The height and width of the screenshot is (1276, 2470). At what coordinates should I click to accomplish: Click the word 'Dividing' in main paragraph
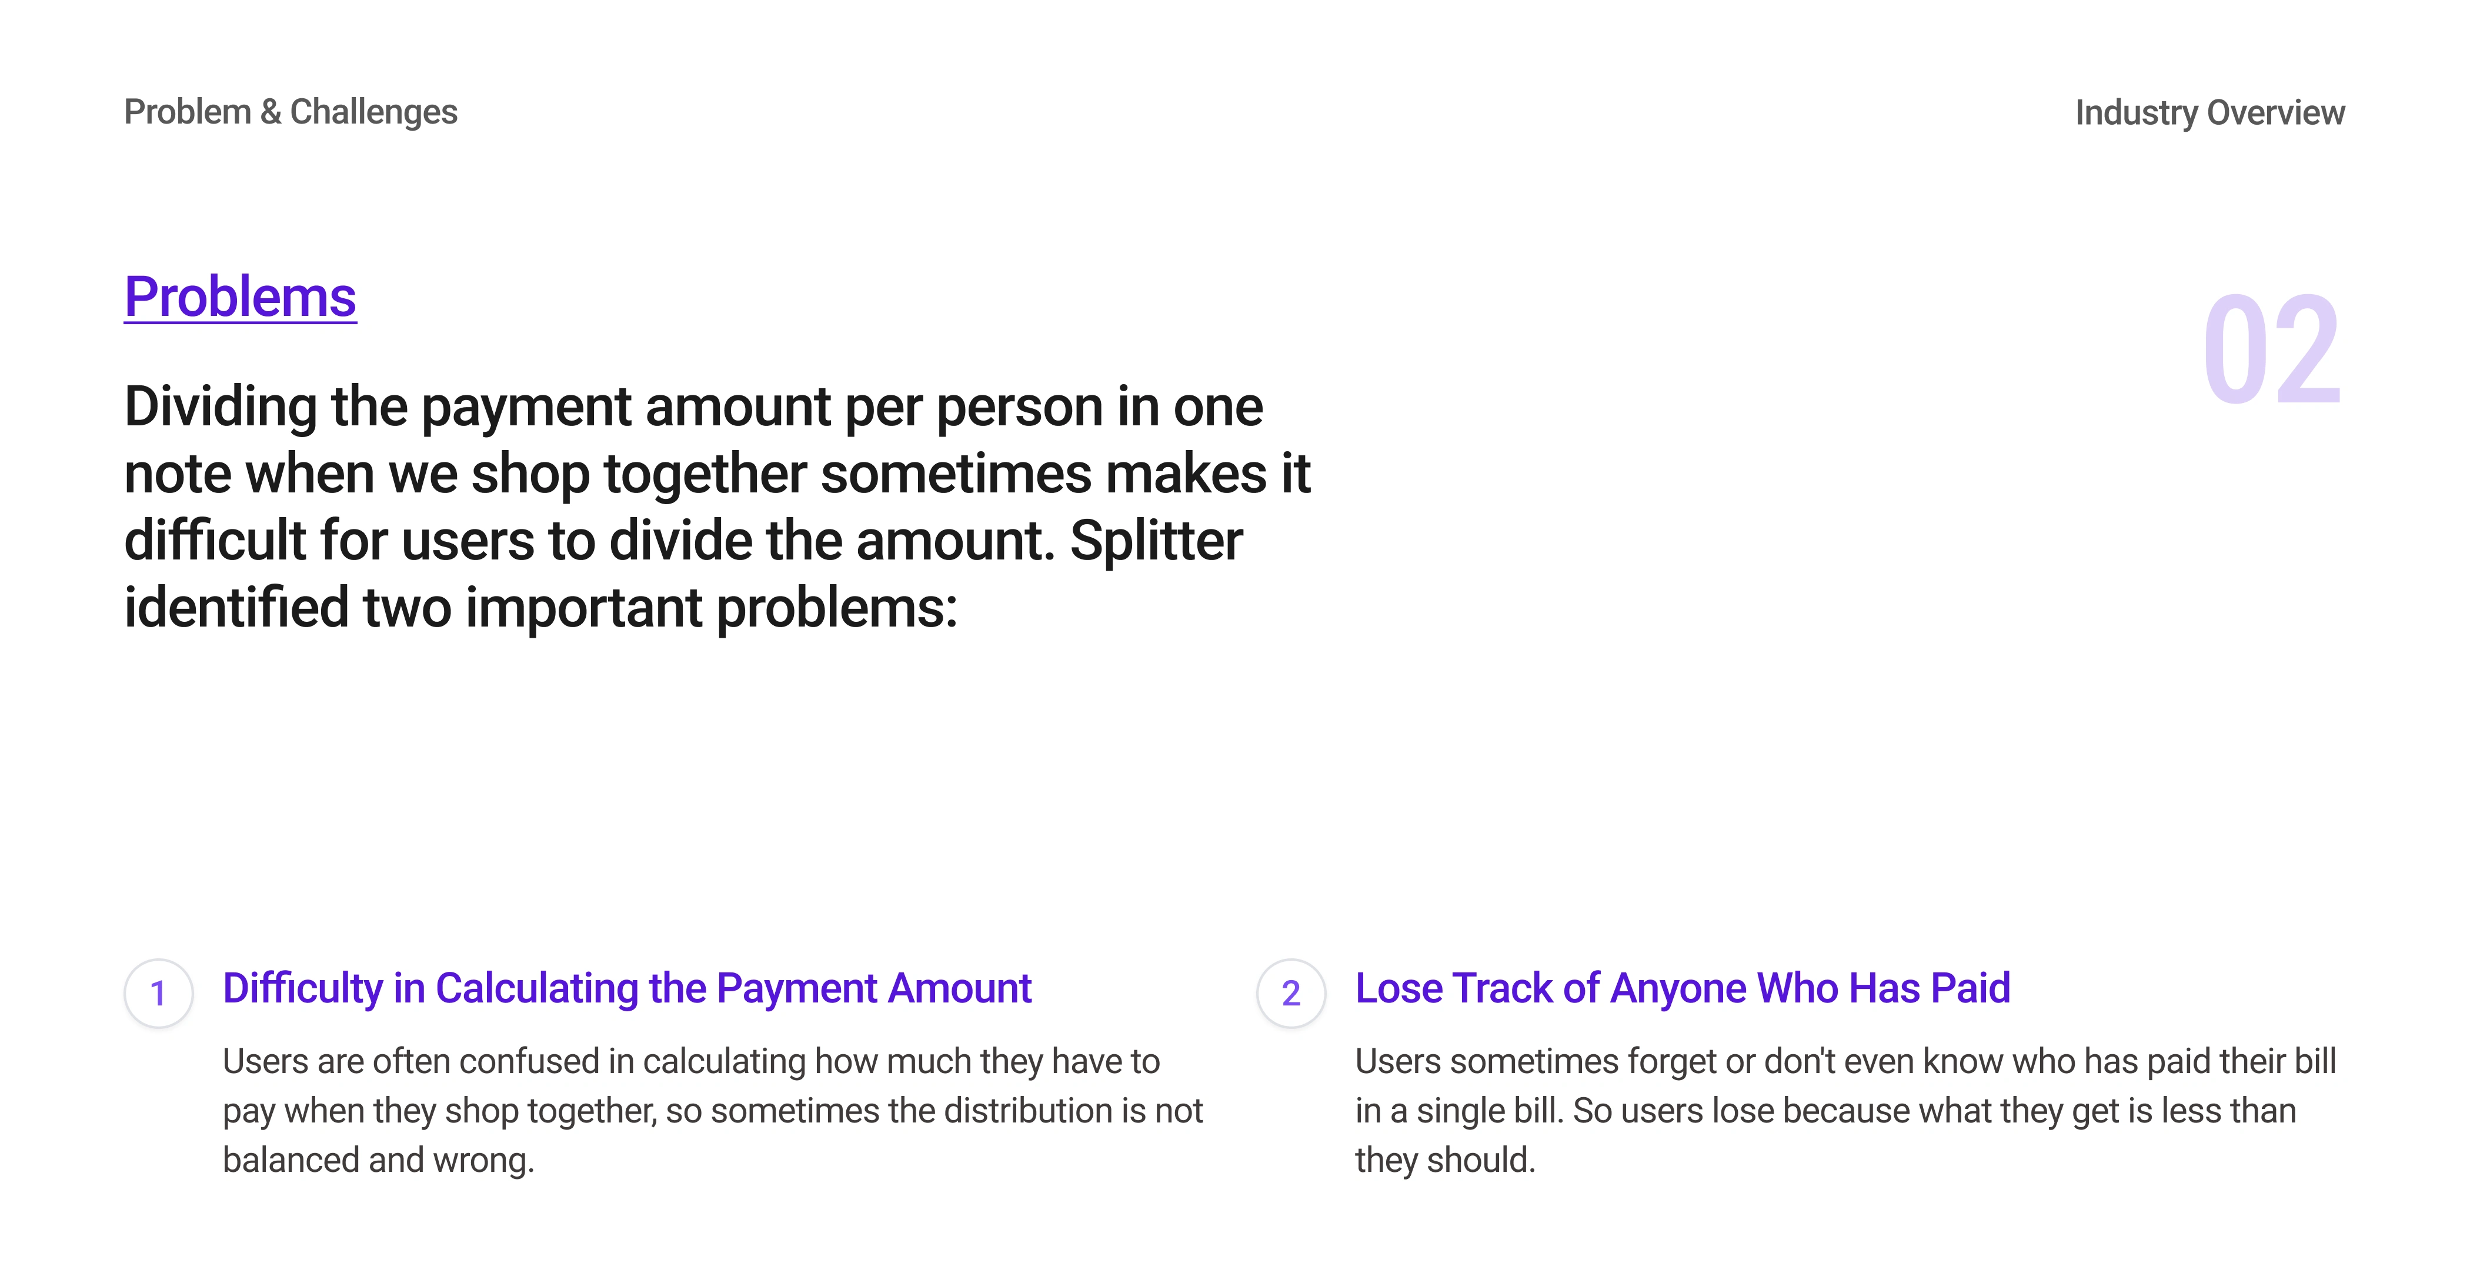[219, 407]
